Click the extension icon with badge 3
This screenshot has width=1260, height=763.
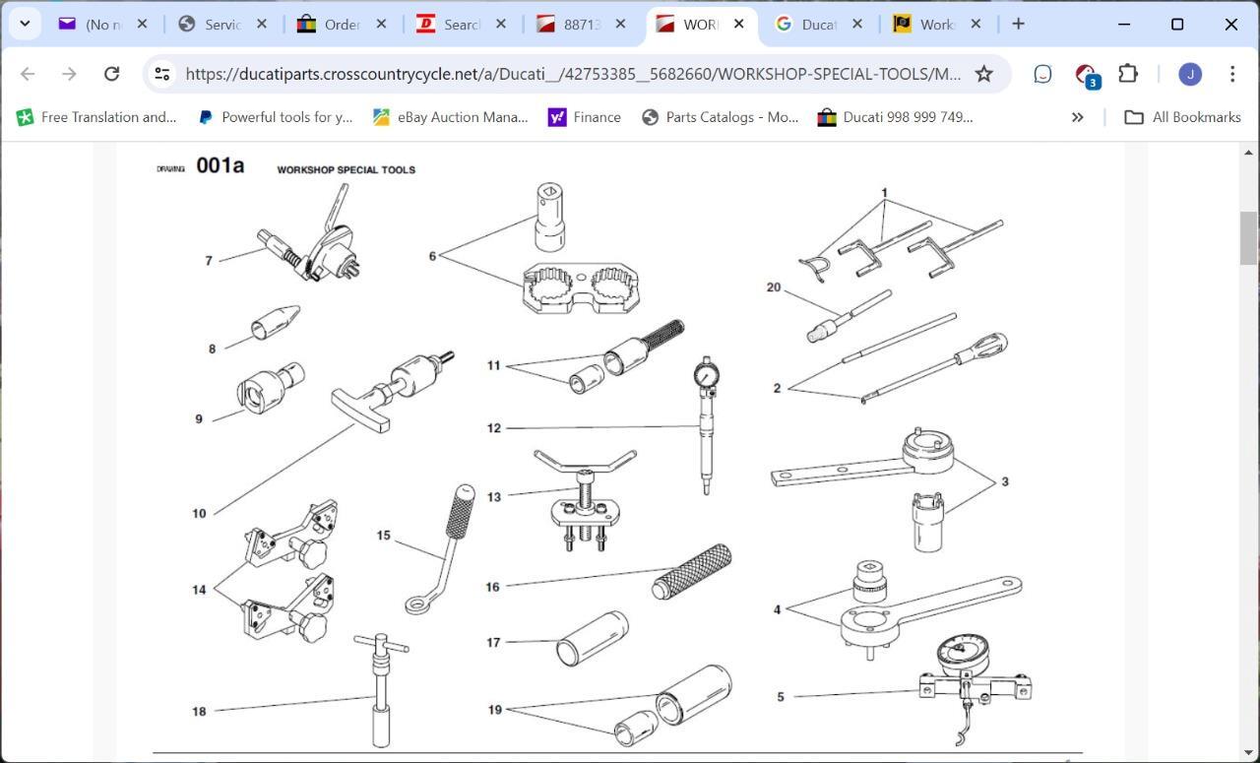tap(1086, 75)
